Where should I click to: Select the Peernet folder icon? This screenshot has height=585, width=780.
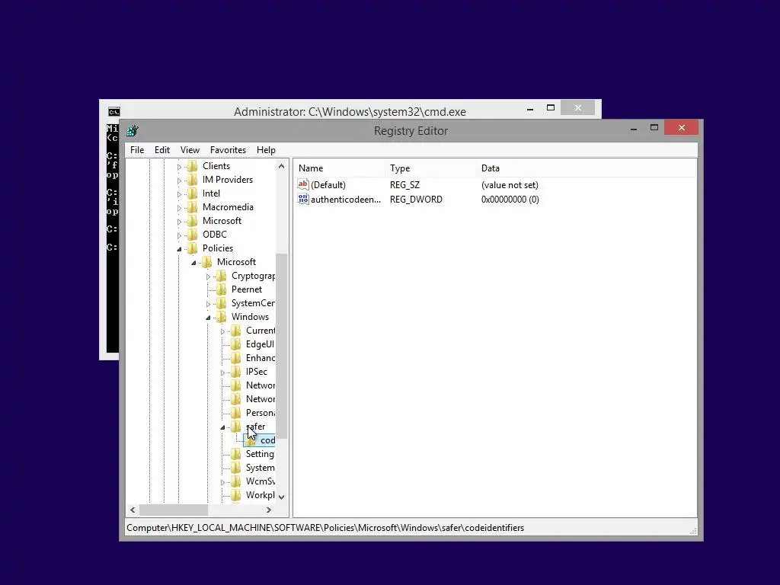point(222,289)
